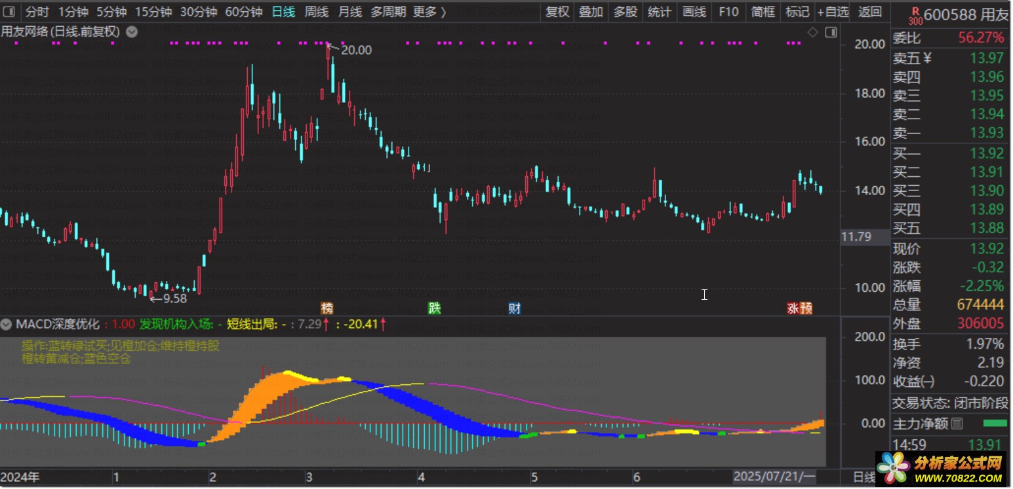Open the 涨 event marker on the chart
Screen dimensions: 1013x489
(793, 308)
